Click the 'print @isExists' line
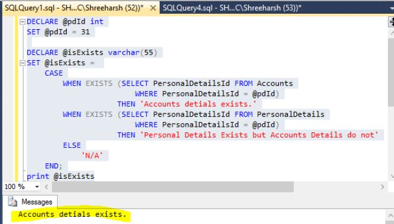The height and width of the screenshot is (224, 394). point(60,176)
